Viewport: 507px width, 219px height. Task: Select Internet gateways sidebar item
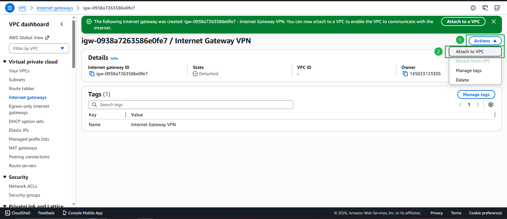point(28,97)
